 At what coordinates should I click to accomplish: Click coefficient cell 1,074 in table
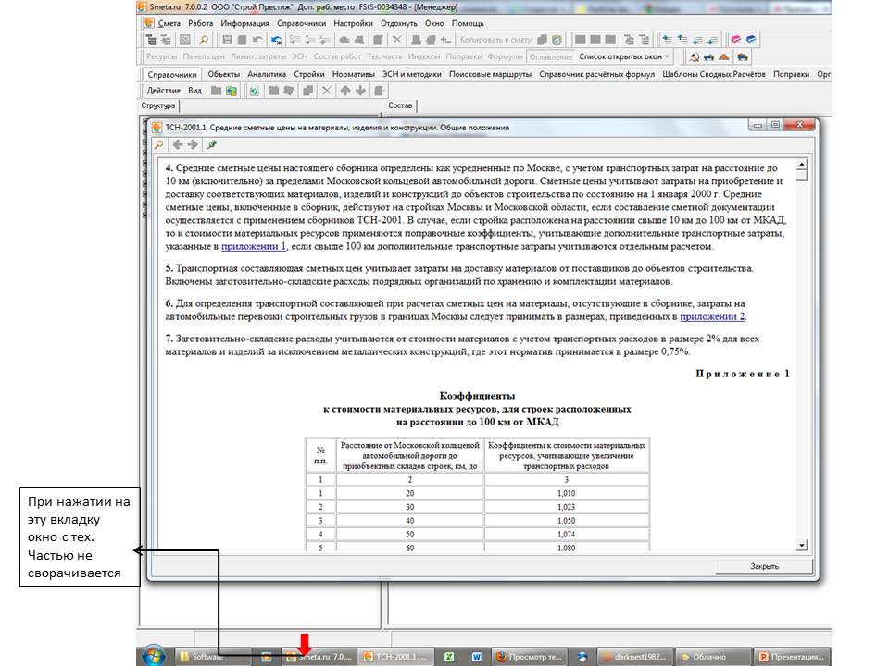[567, 534]
